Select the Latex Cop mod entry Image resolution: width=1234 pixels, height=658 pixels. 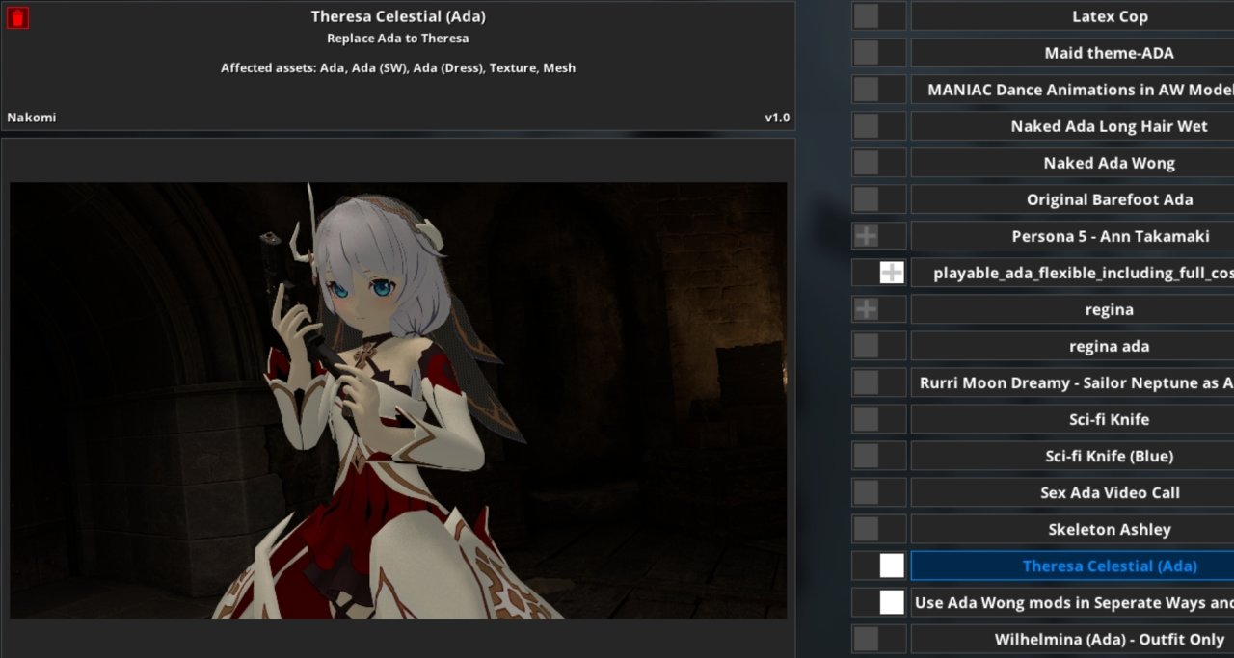pos(1072,16)
